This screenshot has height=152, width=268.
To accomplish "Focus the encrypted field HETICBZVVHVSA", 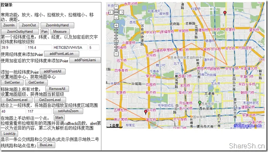I will click(x=70, y=47).
